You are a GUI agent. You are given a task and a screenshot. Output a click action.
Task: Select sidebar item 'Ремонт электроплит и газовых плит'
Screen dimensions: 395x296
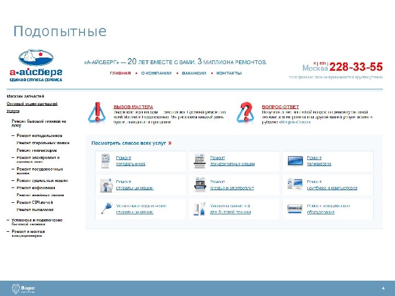click(38, 160)
